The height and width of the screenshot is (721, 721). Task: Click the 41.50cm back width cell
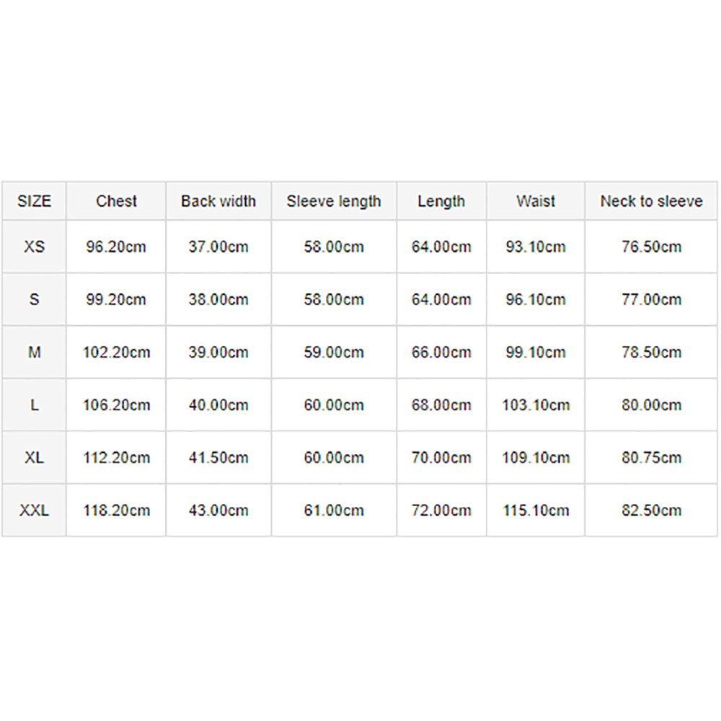point(218,458)
